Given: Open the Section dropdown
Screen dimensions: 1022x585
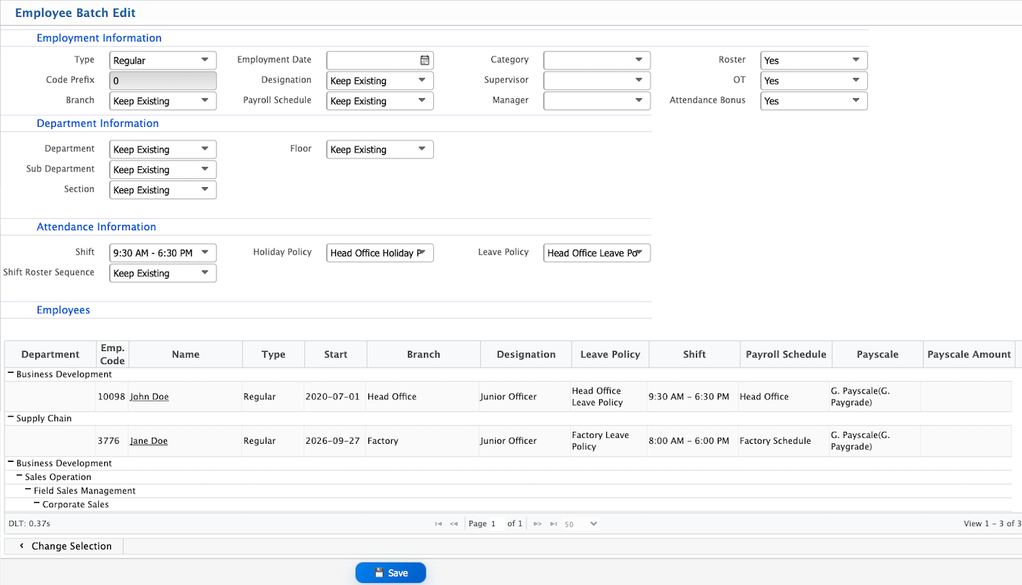Looking at the screenshot, I should pyautogui.click(x=163, y=190).
